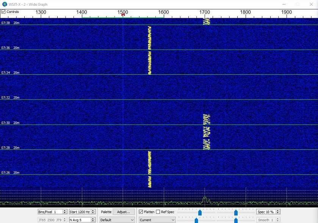Uncheck the Controls checkbox
The image size is (318, 223).
coord(3,12)
